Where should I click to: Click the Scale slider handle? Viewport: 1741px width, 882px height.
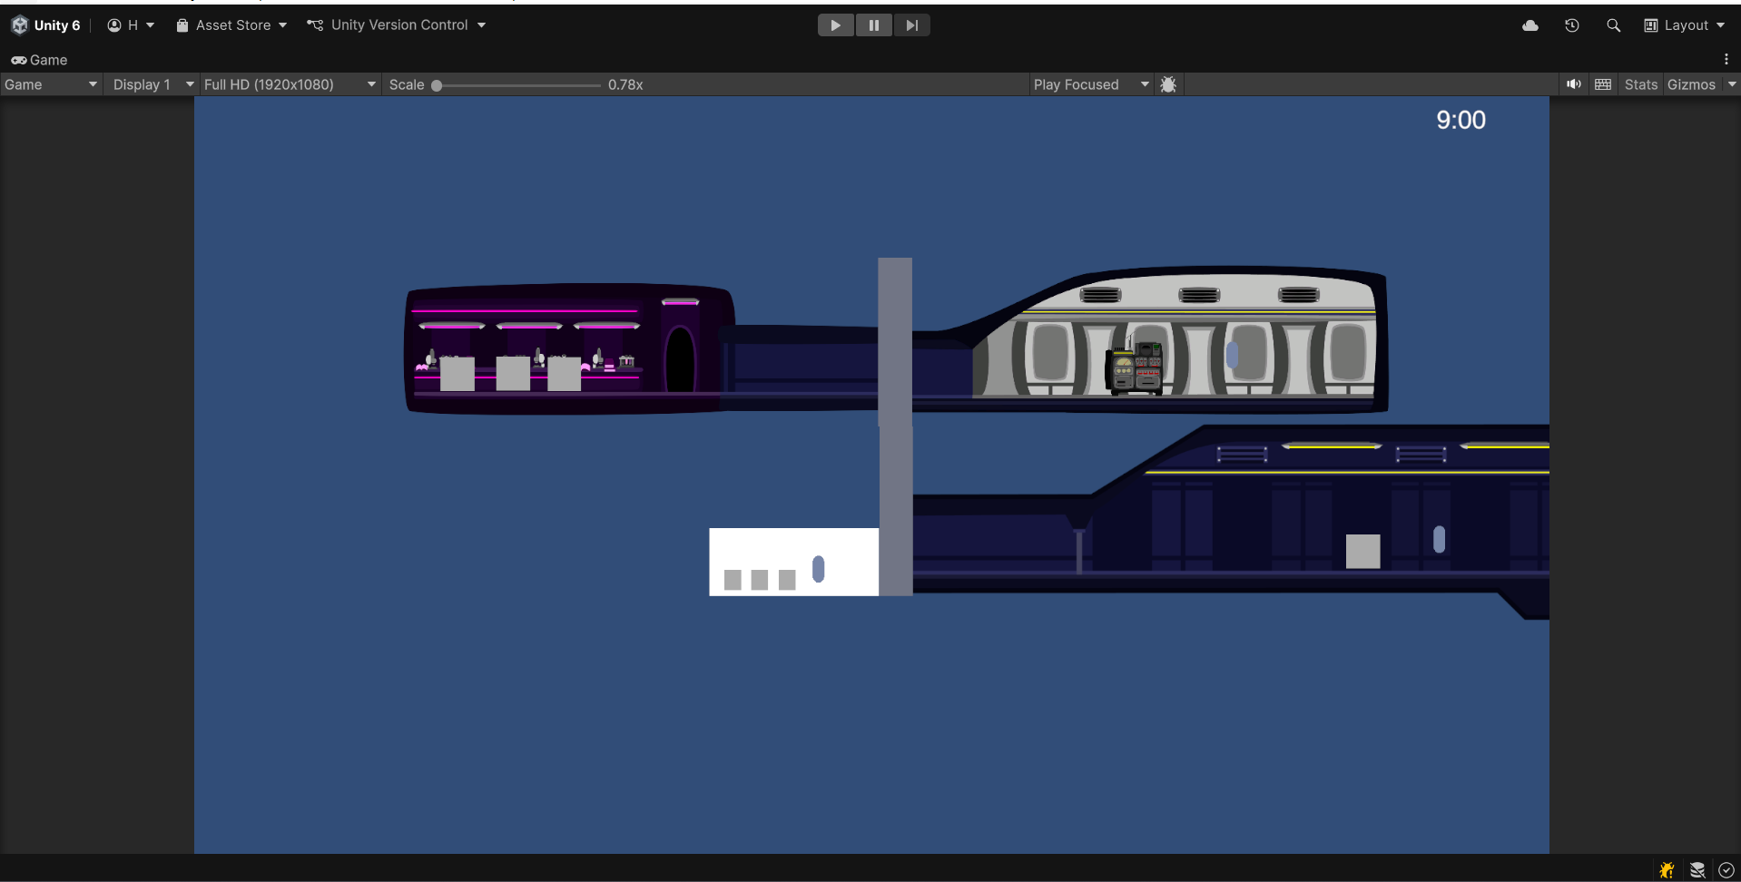pyautogui.click(x=437, y=85)
